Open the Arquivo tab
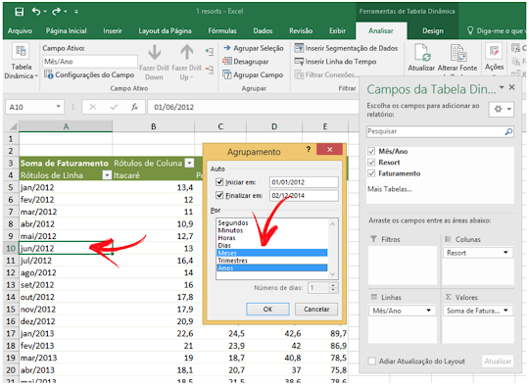This screenshot has width=529, height=386. click(x=20, y=30)
